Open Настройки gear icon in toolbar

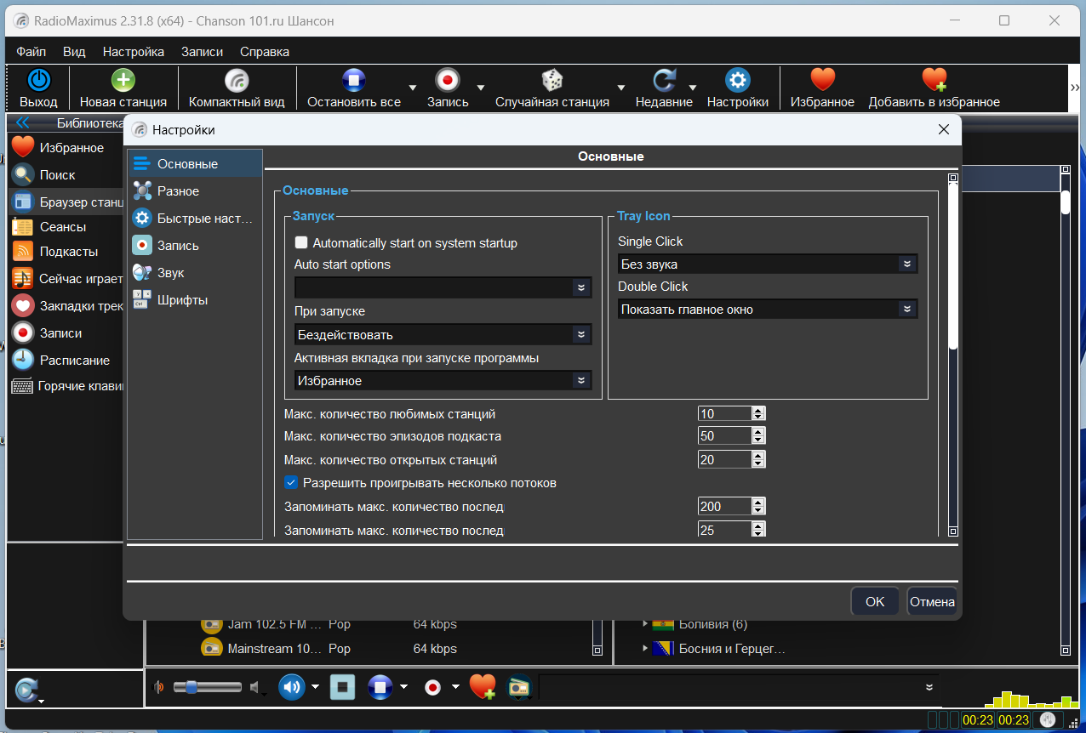coord(737,81)
